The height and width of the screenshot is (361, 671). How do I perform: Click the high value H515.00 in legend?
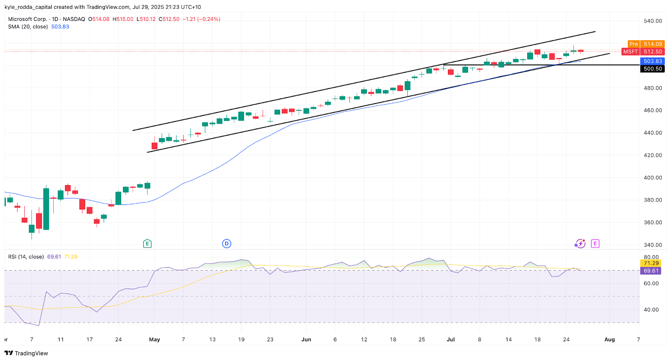tap(123, 19)
